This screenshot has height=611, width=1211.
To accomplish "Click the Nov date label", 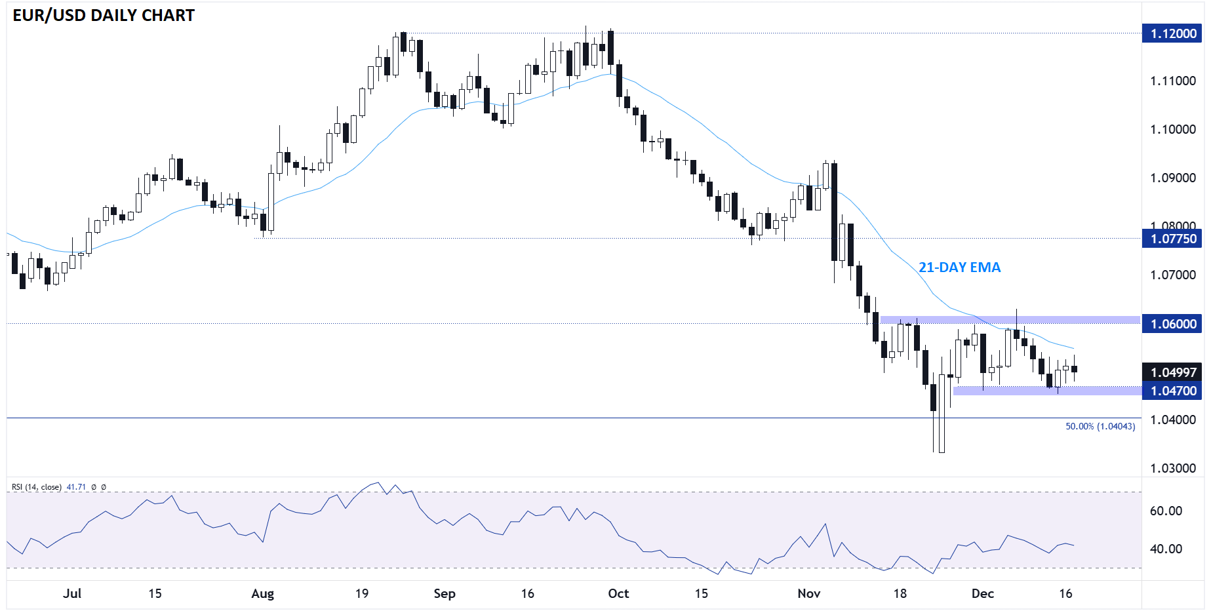I will coord(809,593).
